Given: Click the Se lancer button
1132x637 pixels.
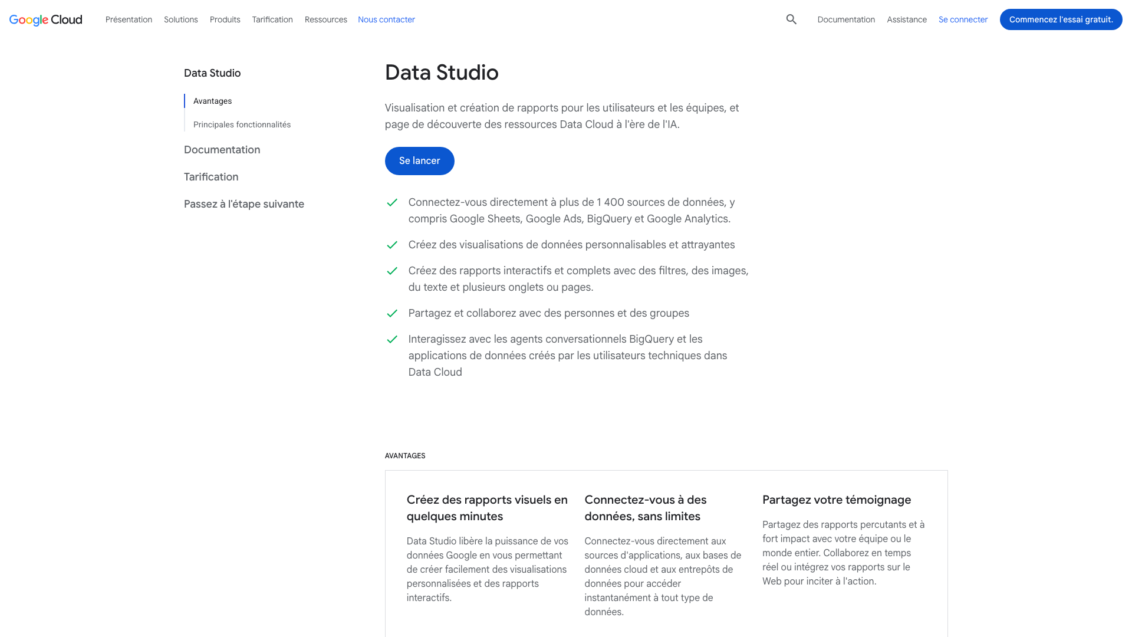Looking at the screenshot, I should pyautogui.click(x=420, y=161).
